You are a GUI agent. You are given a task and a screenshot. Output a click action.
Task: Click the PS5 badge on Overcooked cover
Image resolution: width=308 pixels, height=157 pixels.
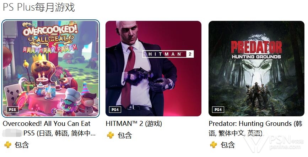tap(12, 110)
